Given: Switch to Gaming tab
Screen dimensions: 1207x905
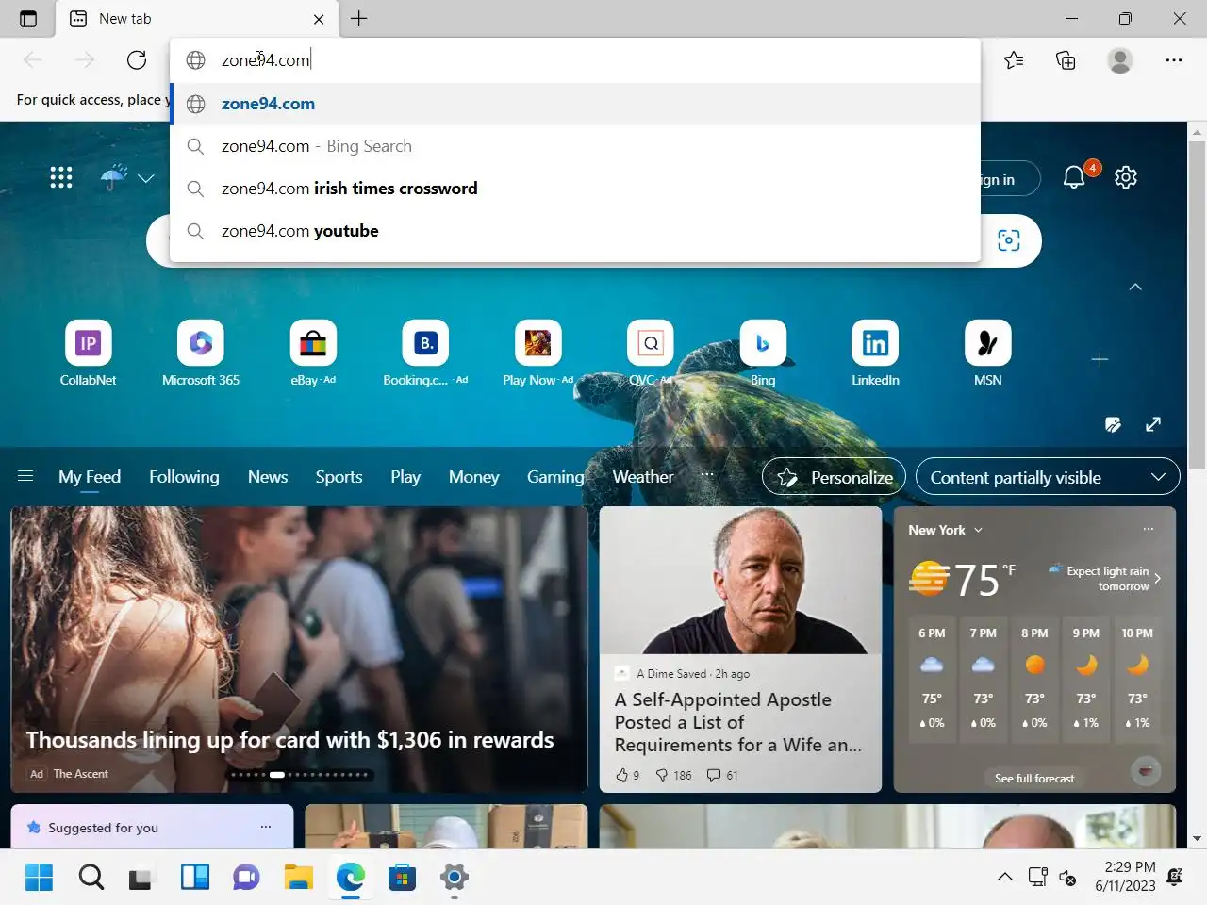Looking at the screenshot, I should 555,477.
